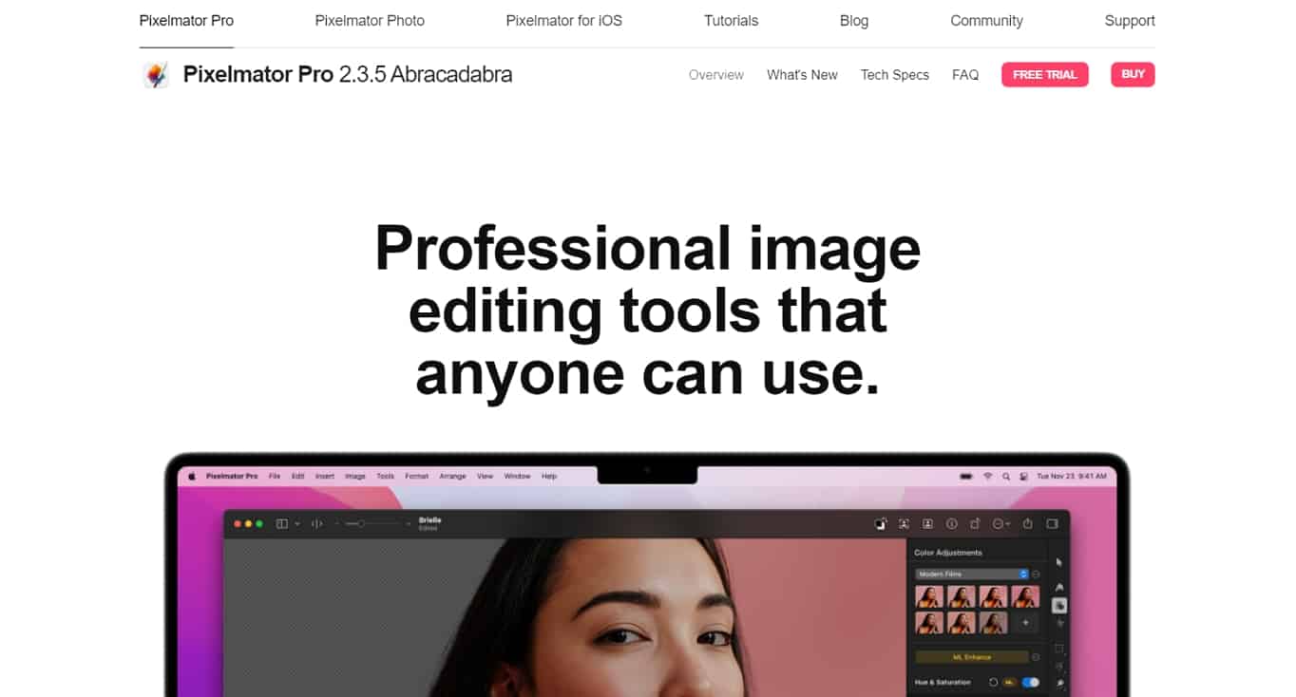The image size is (1296, 697).
Task: Select the rectangular selection tool
Action: coord(1059,648)
